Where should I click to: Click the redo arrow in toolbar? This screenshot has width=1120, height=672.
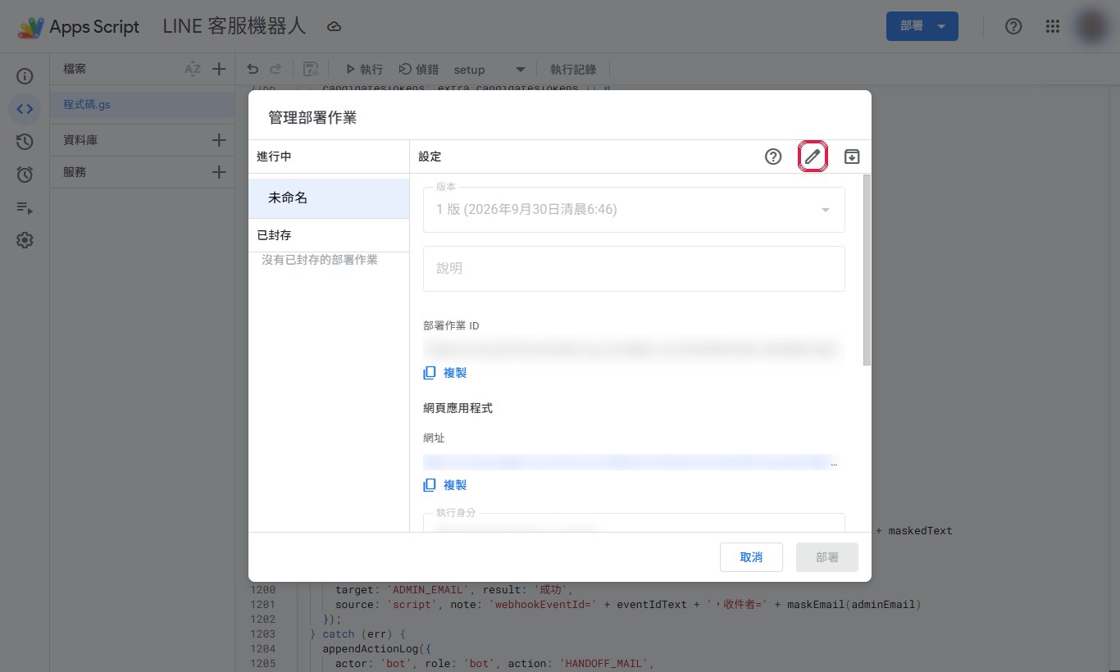coord(275,70)
